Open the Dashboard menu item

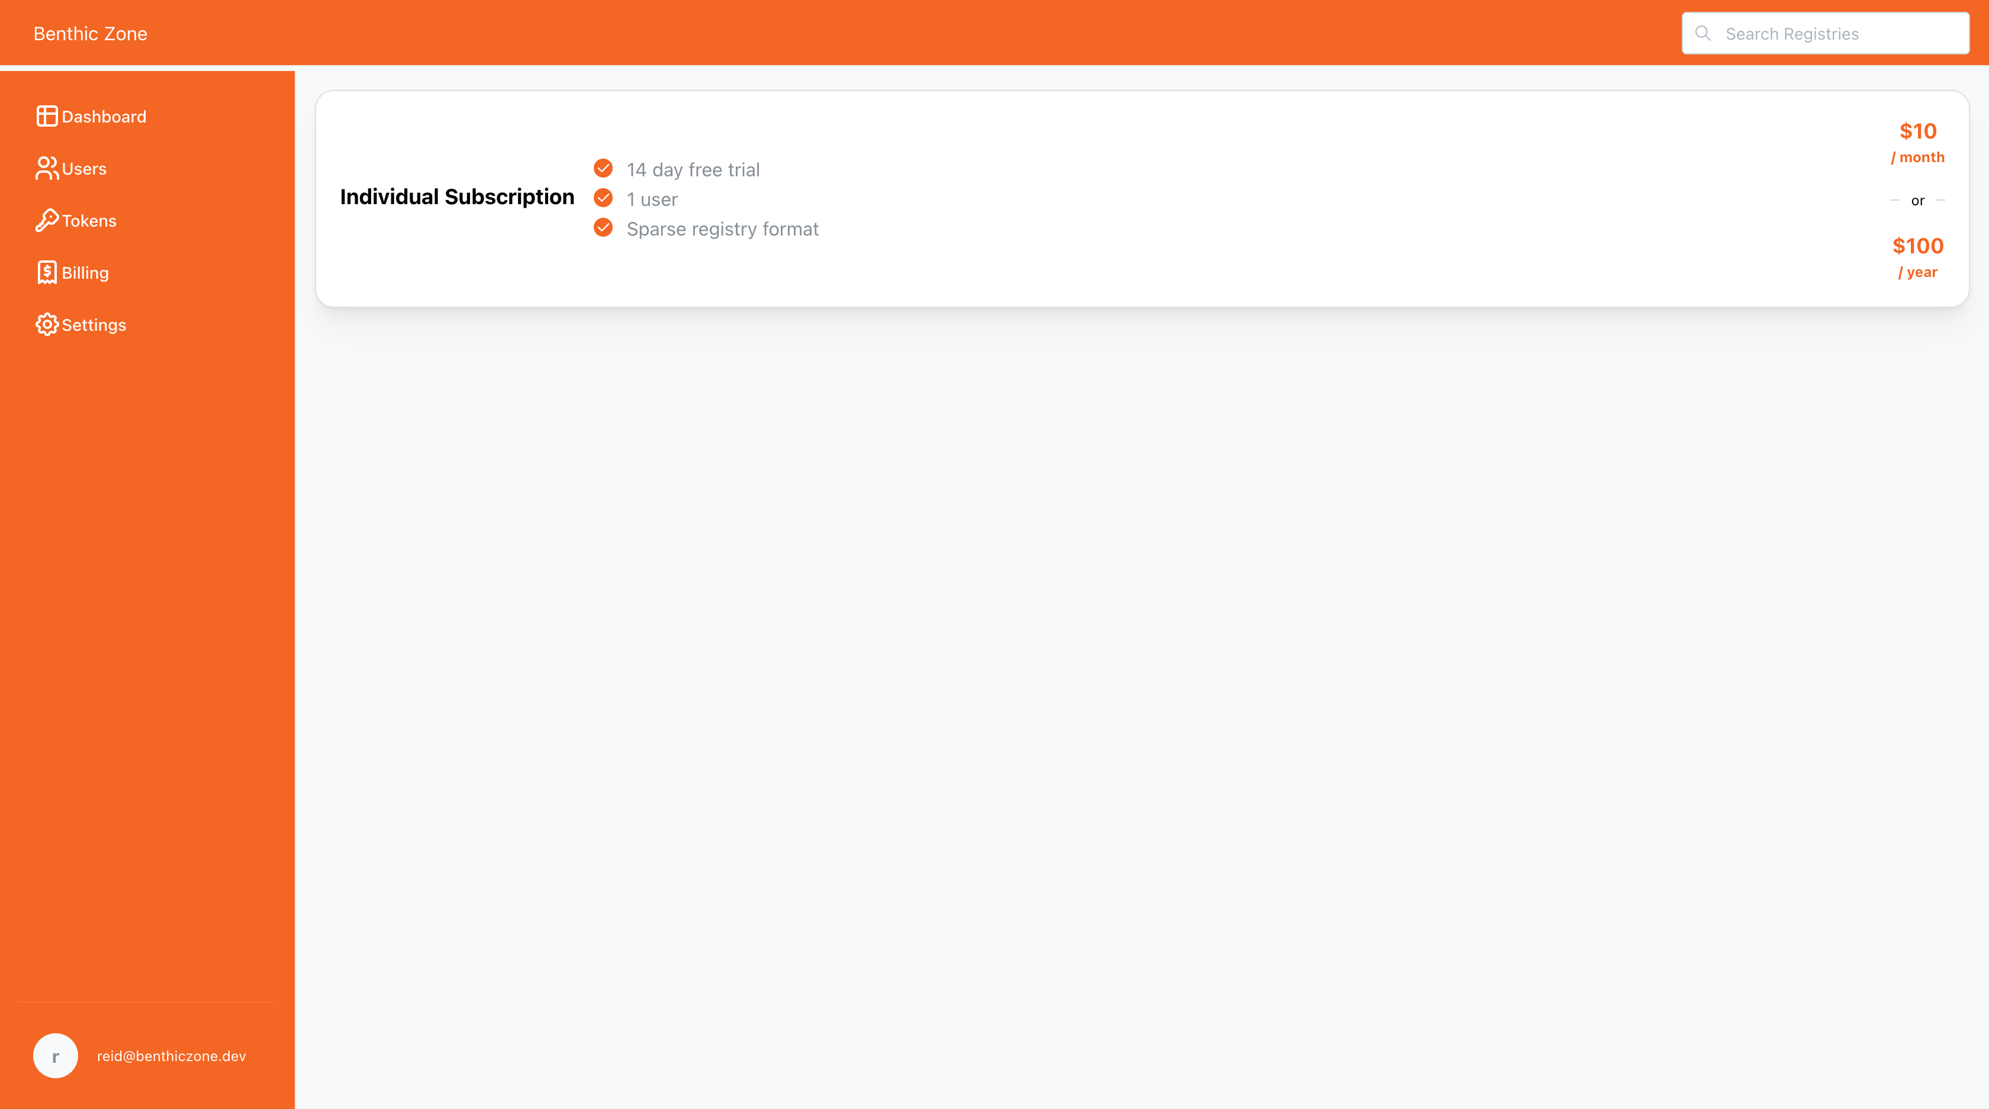coord(104,117)
